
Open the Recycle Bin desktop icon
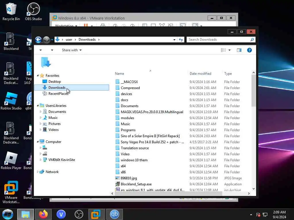[x=11, y=11]
